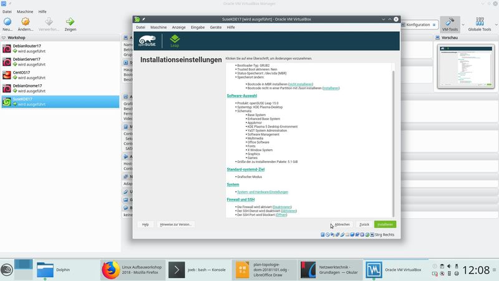This screenshot has height=281, width=499.
Task: Click the audio icon in VM status bar
Action: (x=332, y=235)
